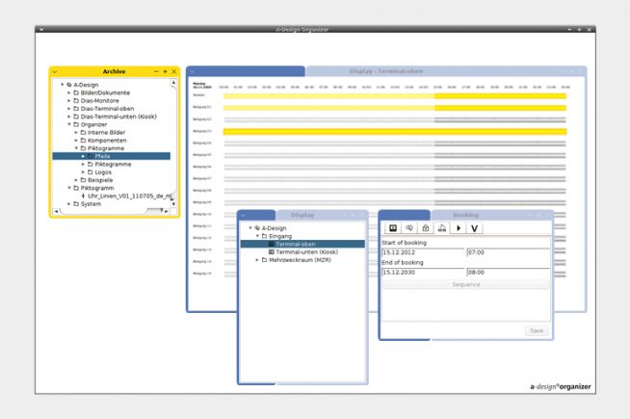This screenshot has width=630, height=419.
Task: Select Terminal-unten (Kiosk) in the Display tree
Action: [307, 252]
